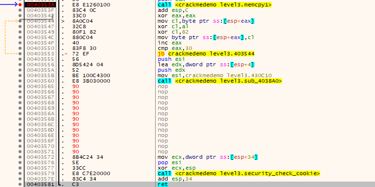Disable the red breakpoint dot at 0040353A
The image size is (375, 187).
click(20, 4)
